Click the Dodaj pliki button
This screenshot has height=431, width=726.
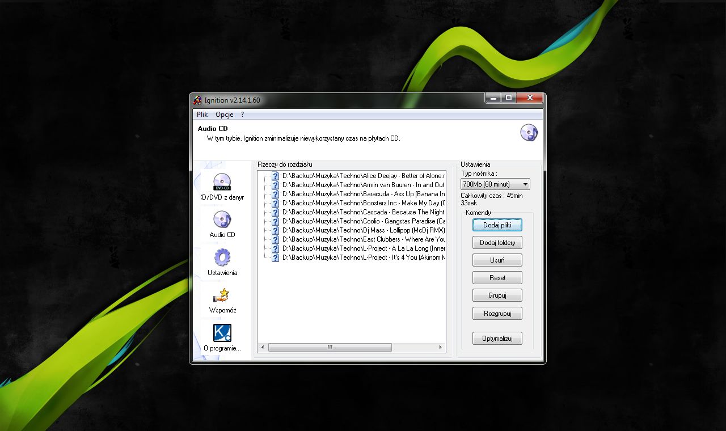497,225
